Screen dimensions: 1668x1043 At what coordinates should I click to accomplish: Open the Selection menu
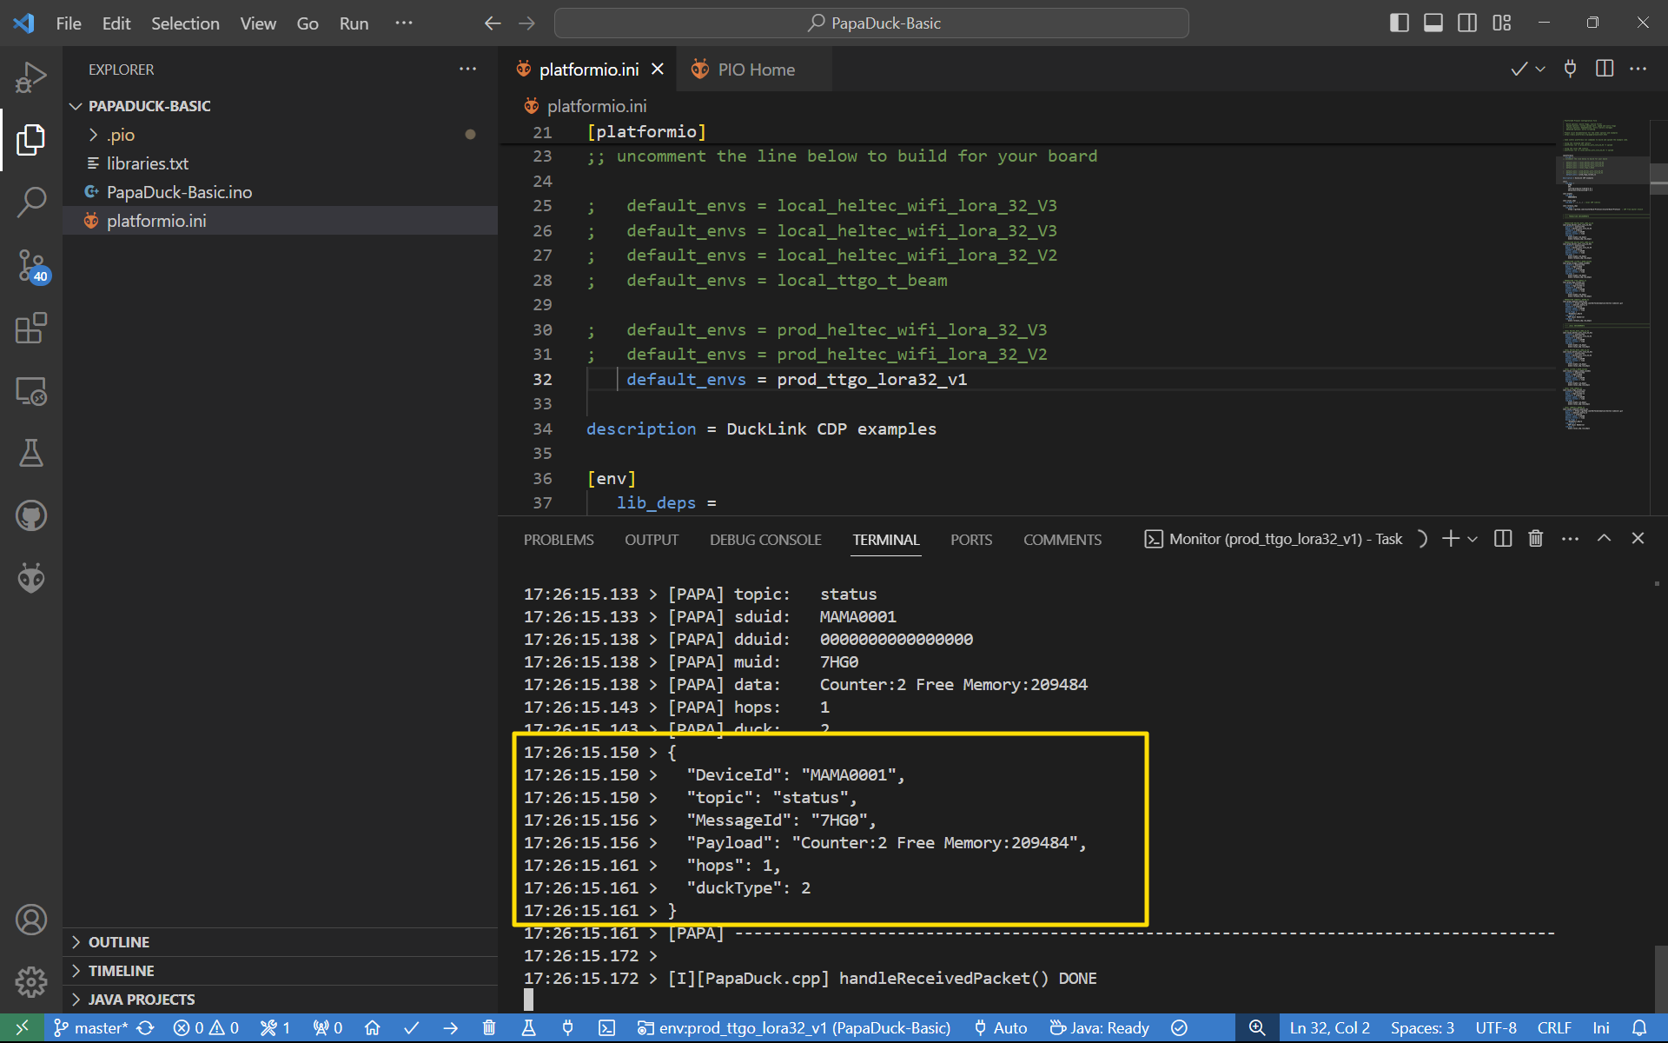[x=185, y=23]
